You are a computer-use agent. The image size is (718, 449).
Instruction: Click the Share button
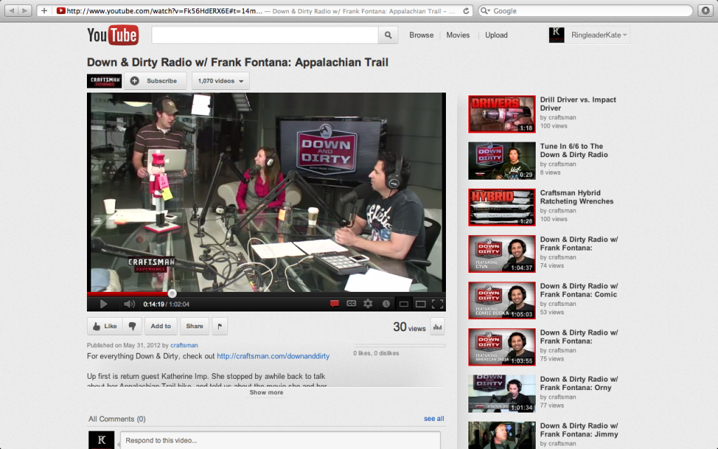195,326
